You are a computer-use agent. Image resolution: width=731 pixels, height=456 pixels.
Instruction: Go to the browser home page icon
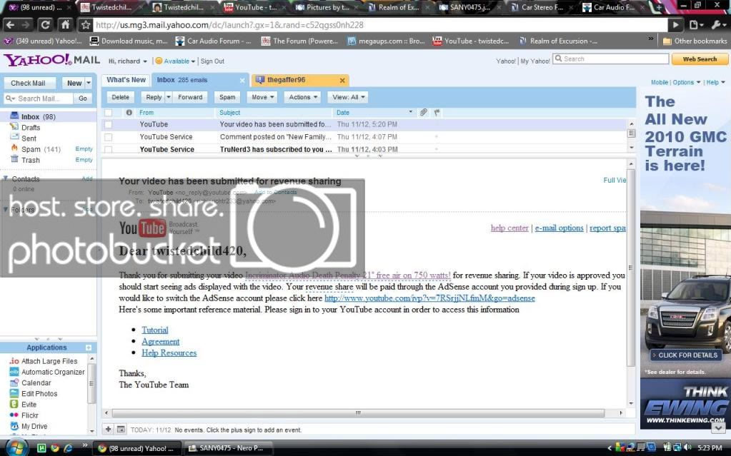pyautogui.click(x=65, y=25)
